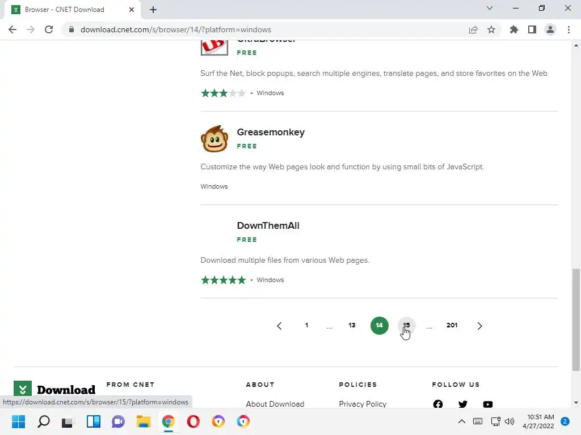Screen dimensions: 581x435
Task: Visit the CNET Twitter page icon
Action: tap(463, 404)
